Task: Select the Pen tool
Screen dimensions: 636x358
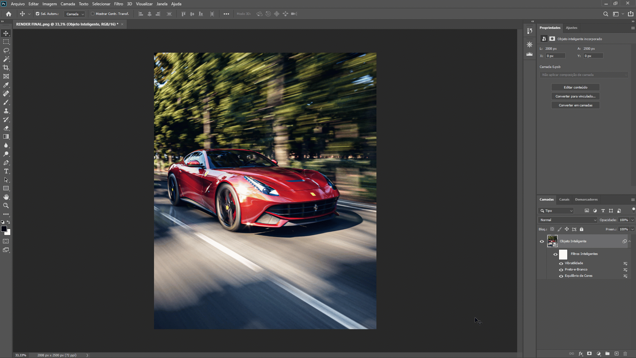Action: click(6, 162)
